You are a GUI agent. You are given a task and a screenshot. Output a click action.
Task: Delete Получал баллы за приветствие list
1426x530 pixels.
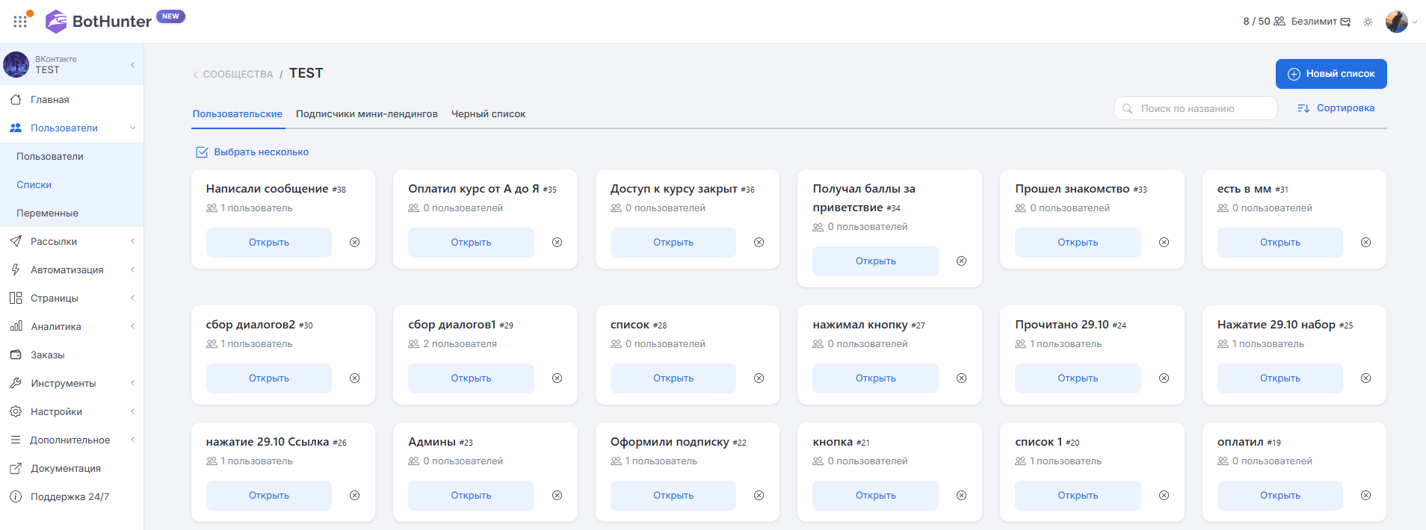click(x=962, y=261)
